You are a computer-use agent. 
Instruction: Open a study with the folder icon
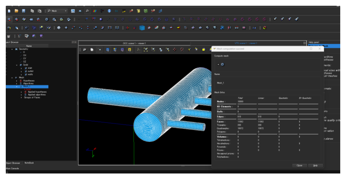16,11
